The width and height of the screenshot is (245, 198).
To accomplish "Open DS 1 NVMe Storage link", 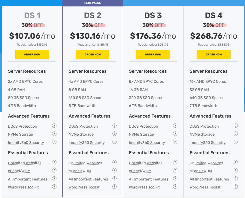I will click(x=20, y=134).
